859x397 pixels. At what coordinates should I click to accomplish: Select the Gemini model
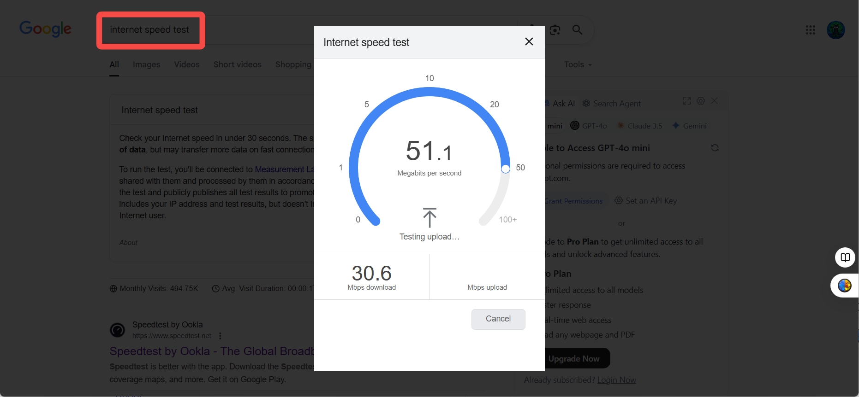pyautogui.click(x=690, y=126)
